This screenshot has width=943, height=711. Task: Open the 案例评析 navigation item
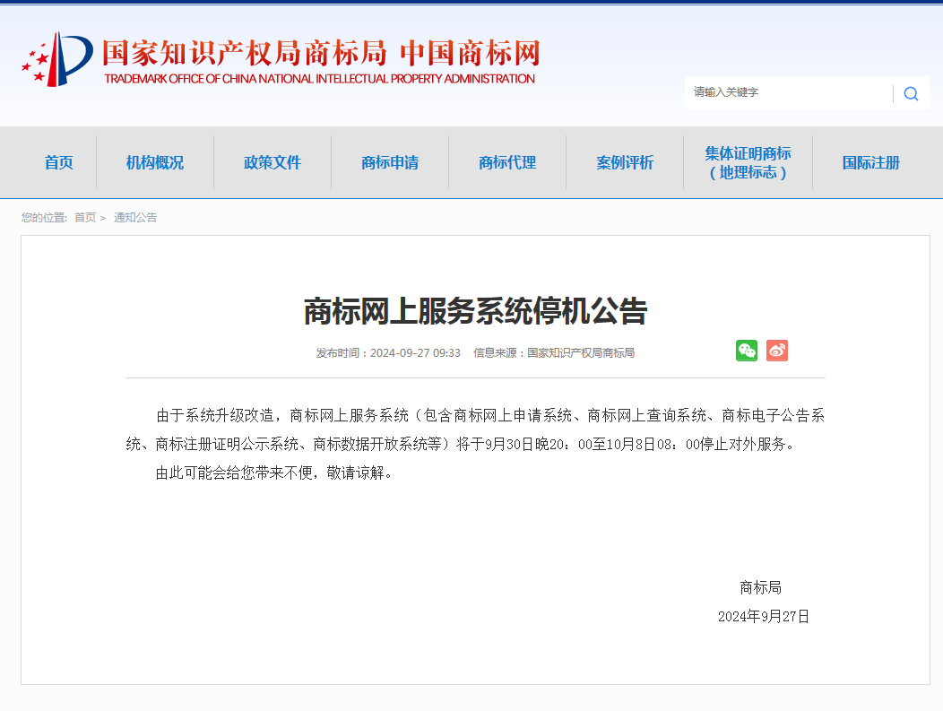point(625,162)
